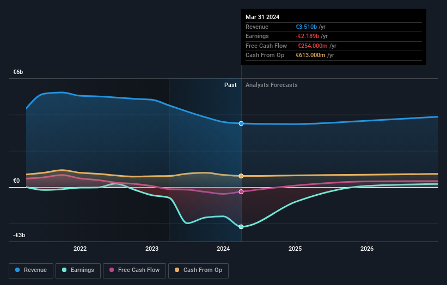
Task: Click the -€2.189b earnings value in tooltip
Action: tap(307, 36)
